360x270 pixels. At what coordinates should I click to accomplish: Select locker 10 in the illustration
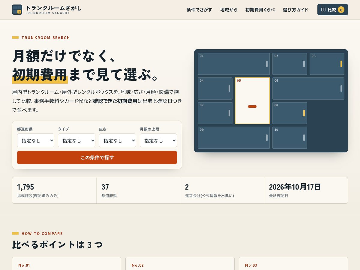point(290,138)
